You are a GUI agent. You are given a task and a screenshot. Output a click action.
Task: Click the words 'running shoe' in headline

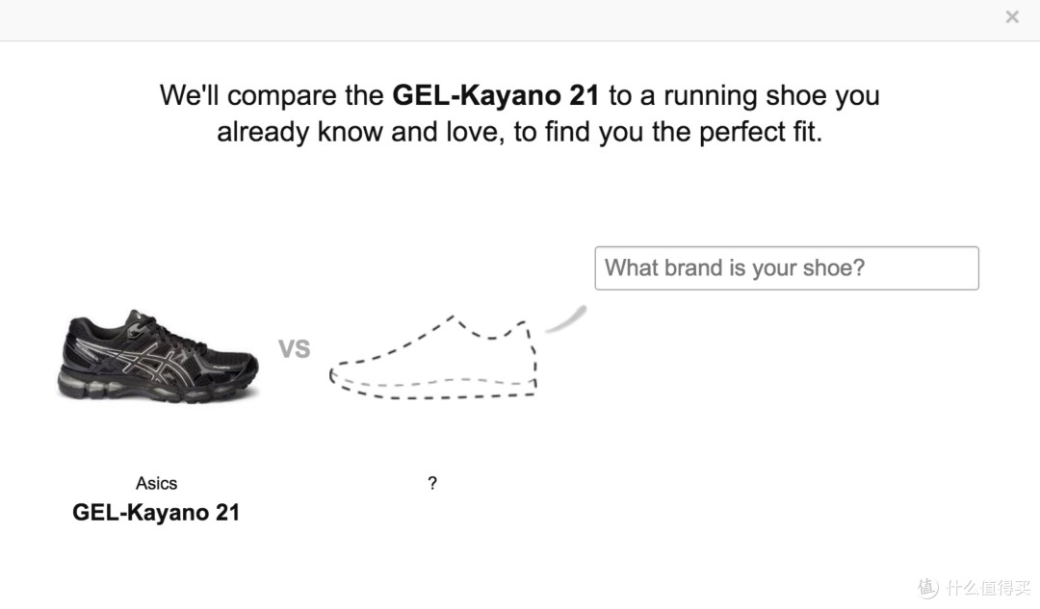(744, 95)
